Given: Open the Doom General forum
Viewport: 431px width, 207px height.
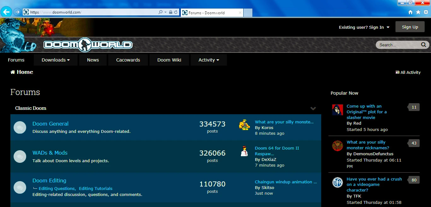Looking at the screenshot, I should coord(50,124).
